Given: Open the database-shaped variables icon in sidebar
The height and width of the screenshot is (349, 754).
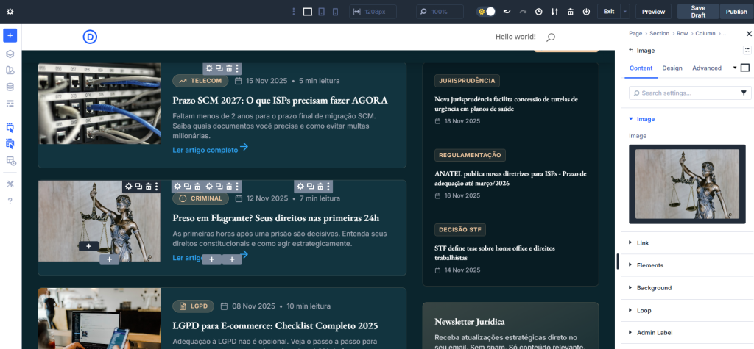Looking at the screenshot, I should click(10, 87).
